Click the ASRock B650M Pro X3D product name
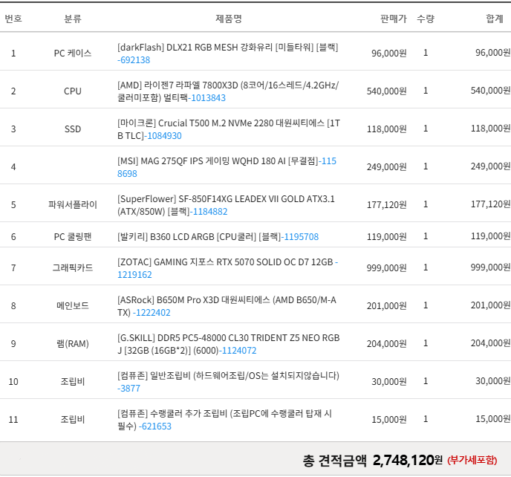 227,306
